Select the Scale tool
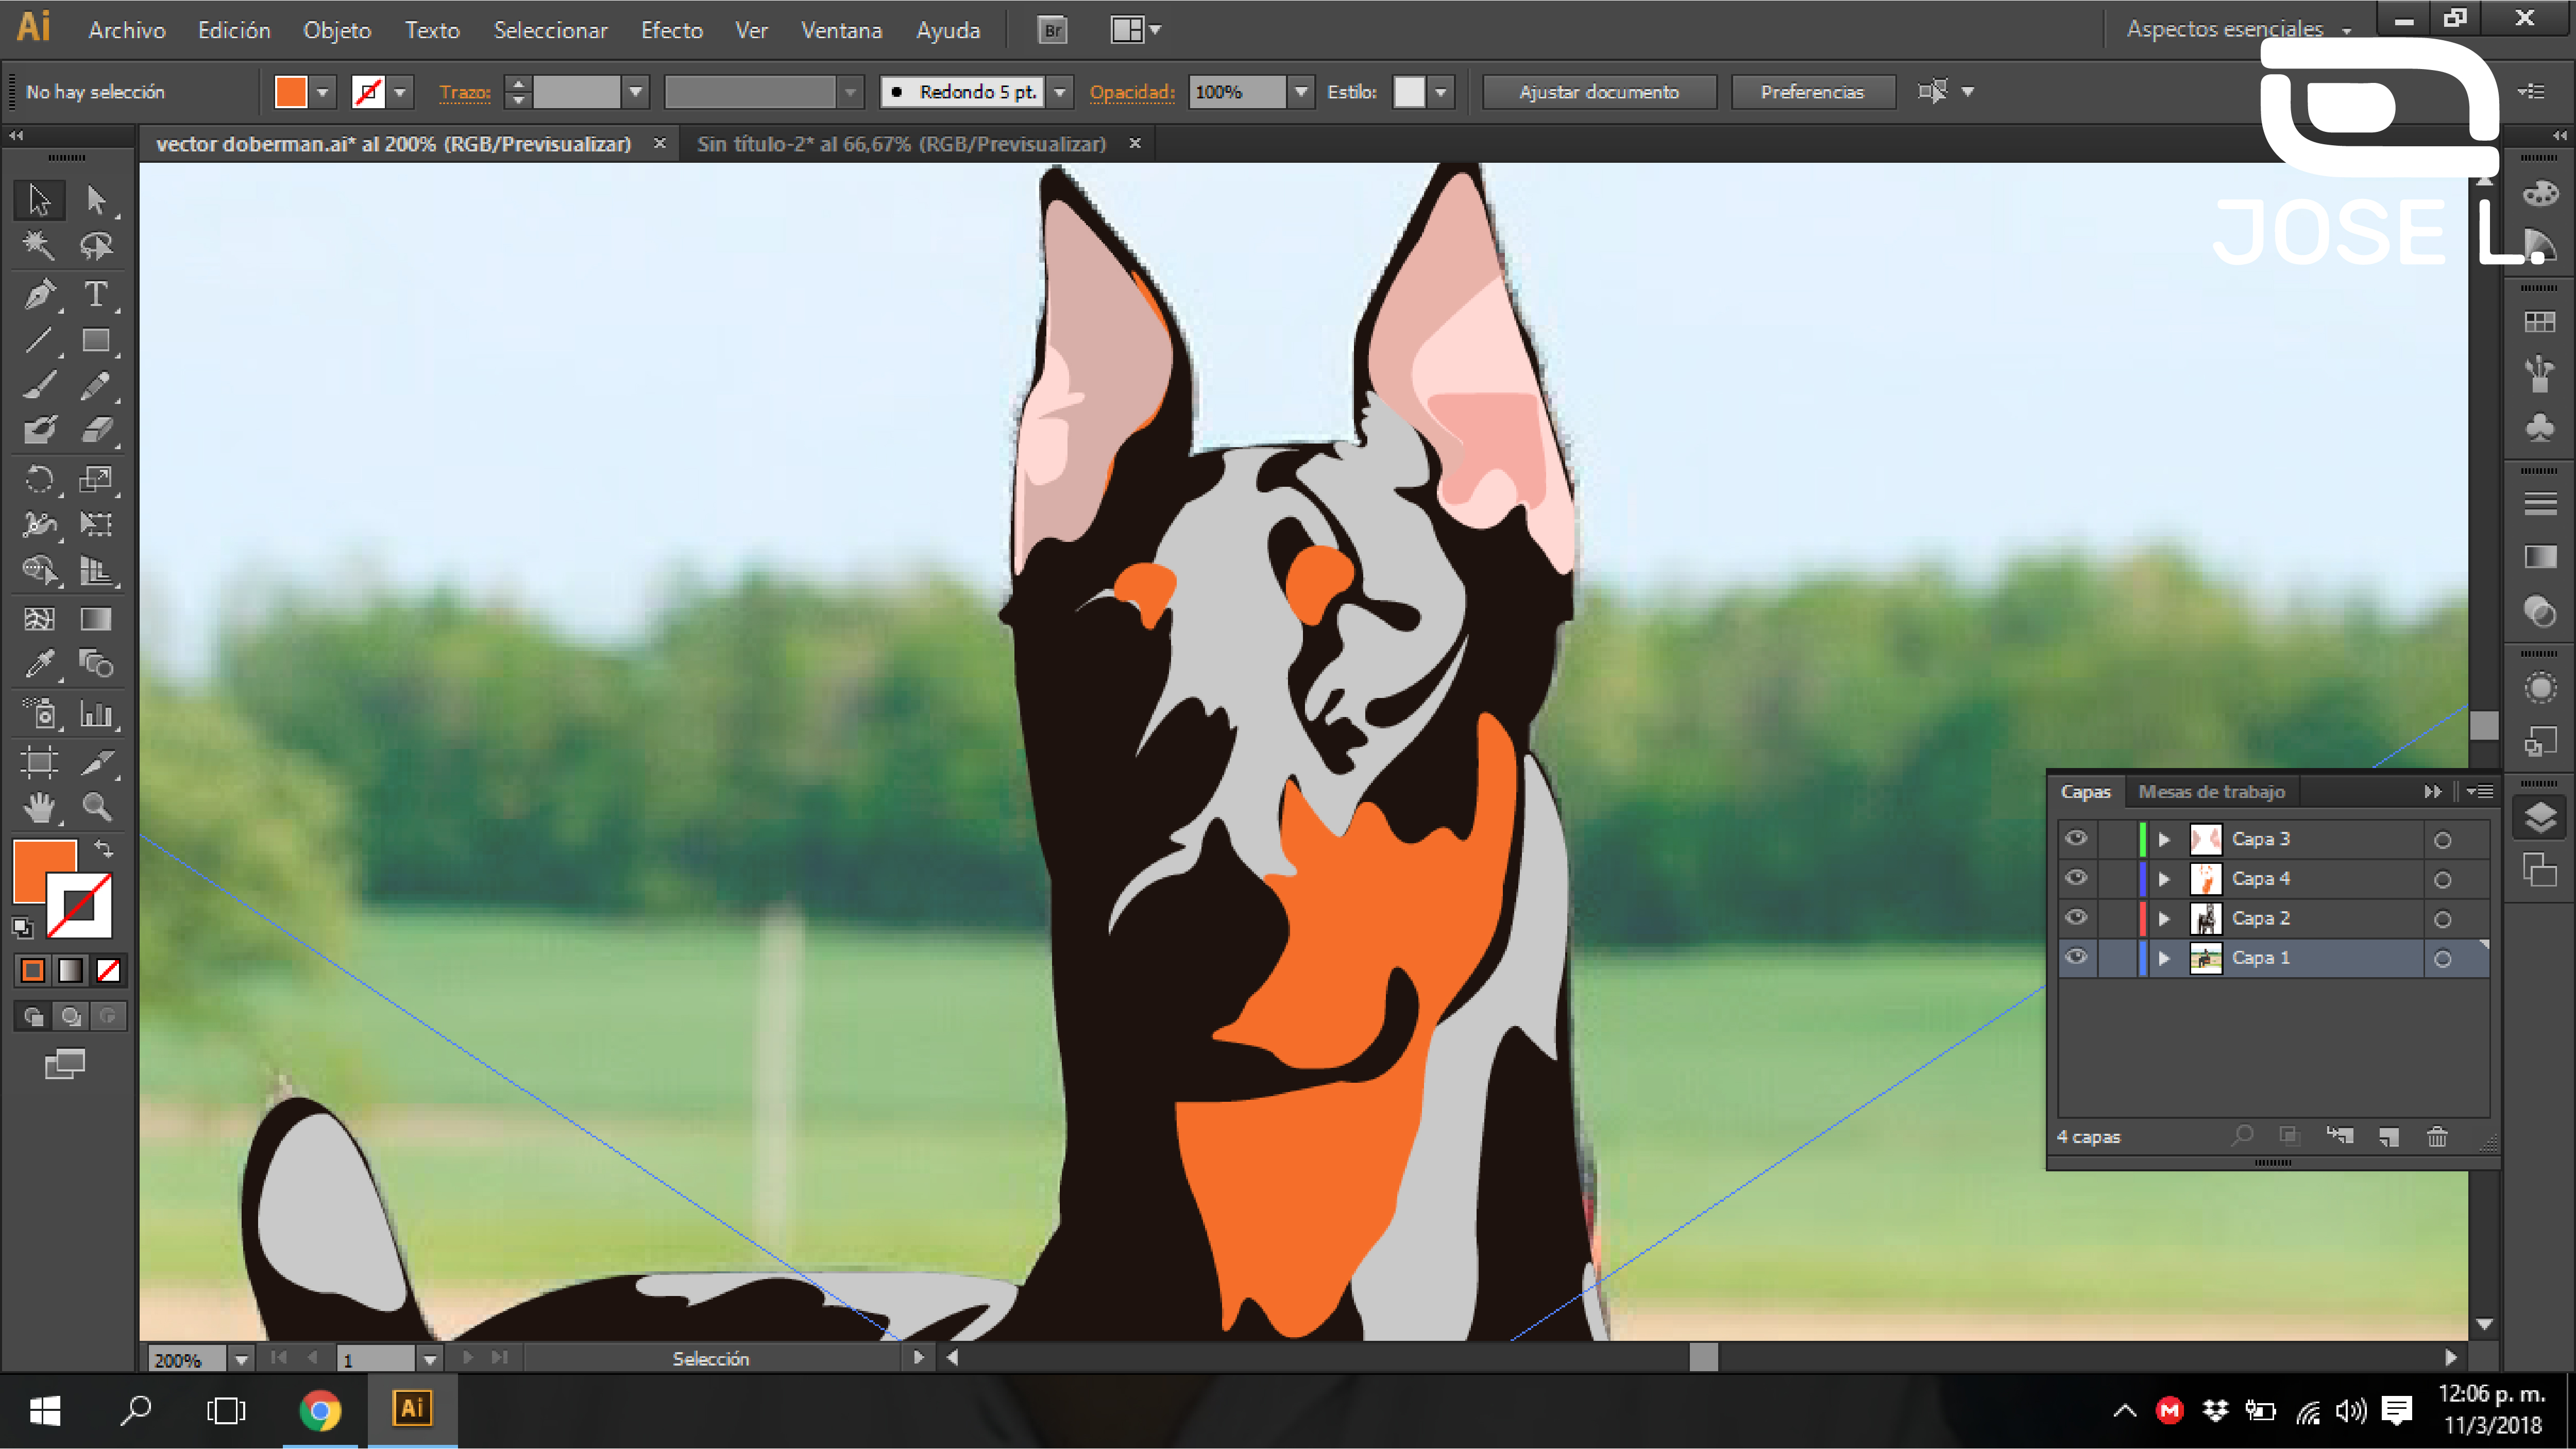The image size is (2576, 1449). point(96,479)
